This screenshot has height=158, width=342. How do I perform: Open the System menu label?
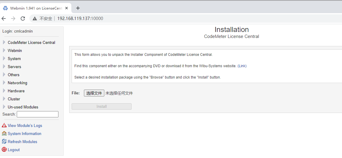click(14, 59)
